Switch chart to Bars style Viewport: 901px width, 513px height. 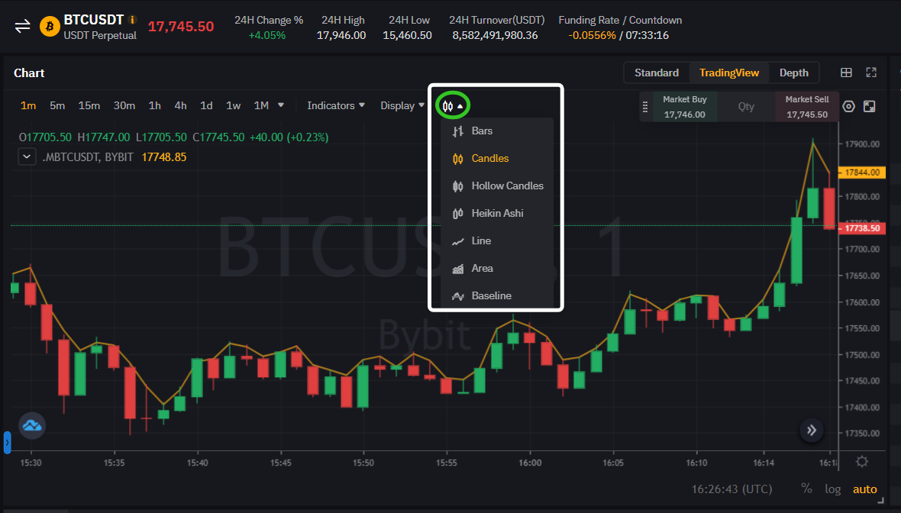[481, 131]
